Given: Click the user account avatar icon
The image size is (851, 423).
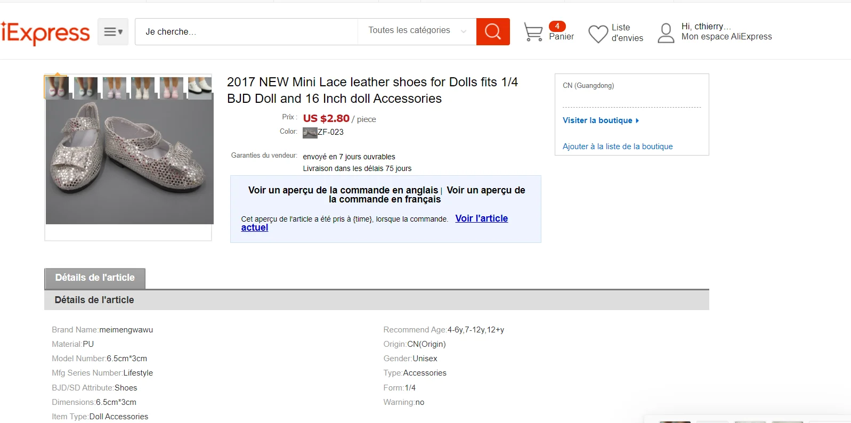Looking at the screenshot, I should (x=666, y=33).
